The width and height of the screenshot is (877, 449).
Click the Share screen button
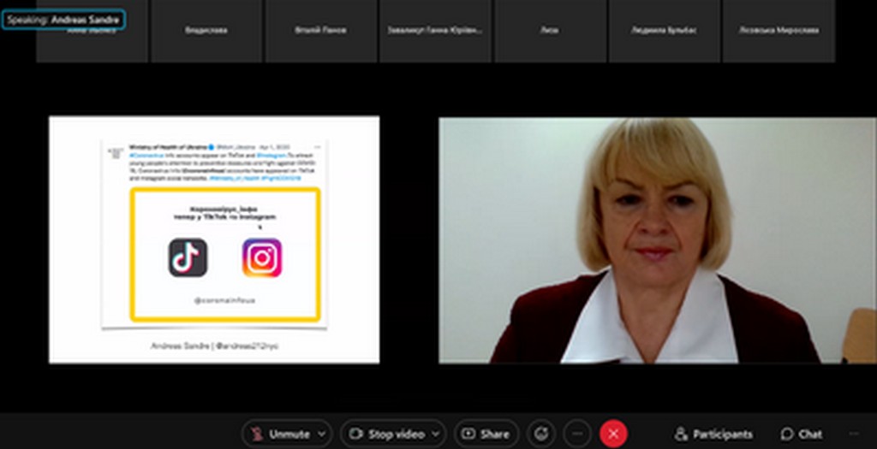pos(486,434)
